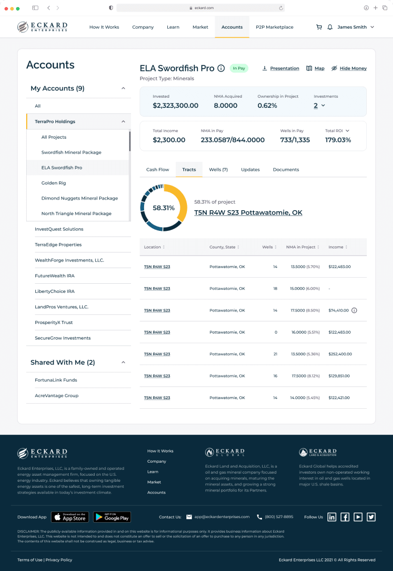Sort table by NMA in Project column
393x571 pixels.
coord(303,247)
